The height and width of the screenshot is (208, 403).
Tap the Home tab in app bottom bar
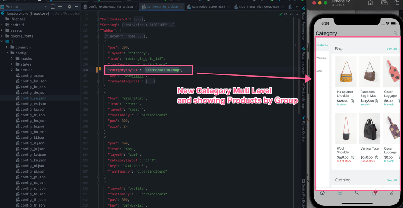[x=322, y=193]
